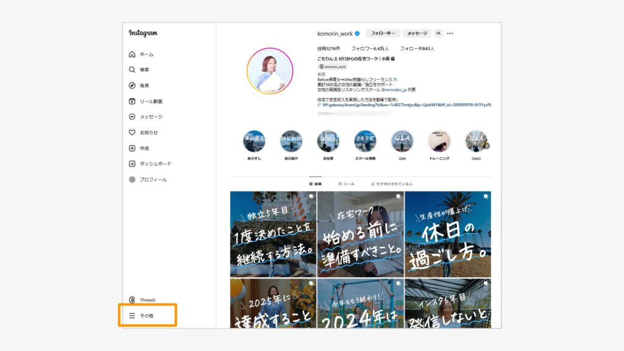Open リール動画 to watch reels
Image resolution: width=624 pixels, height=351 pixels.
[x=132, y=101]
